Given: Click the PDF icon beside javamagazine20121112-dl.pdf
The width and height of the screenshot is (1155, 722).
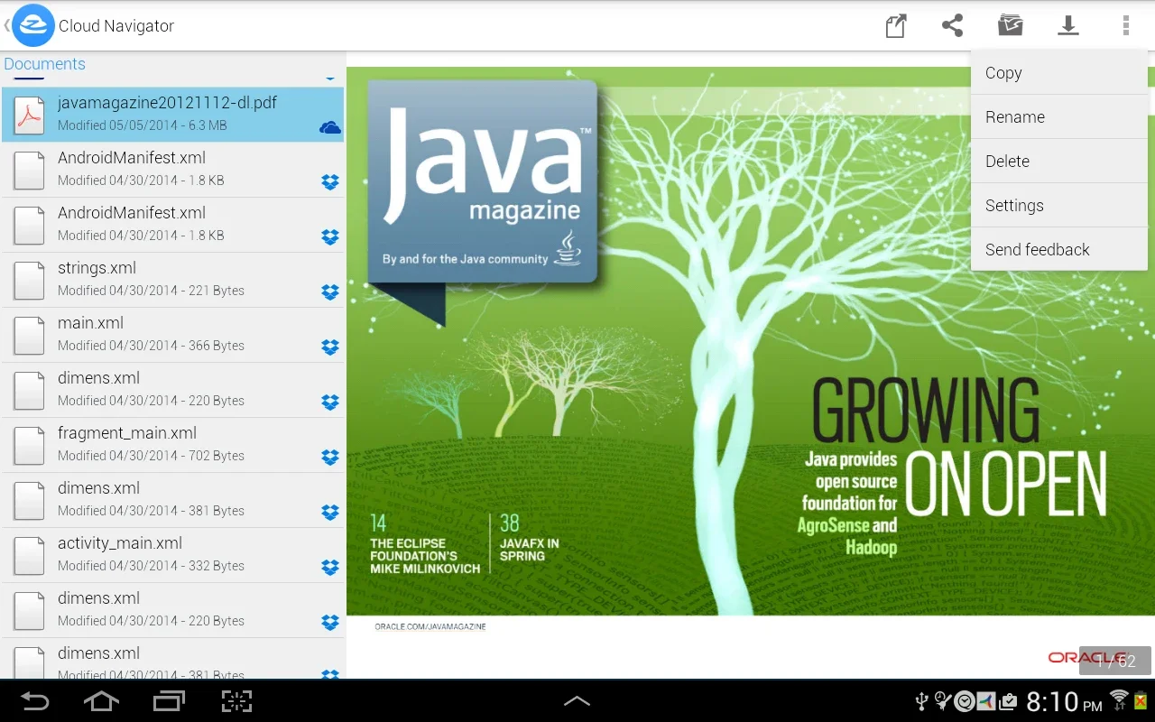Looking at the screenshot, I should (30, 115).
